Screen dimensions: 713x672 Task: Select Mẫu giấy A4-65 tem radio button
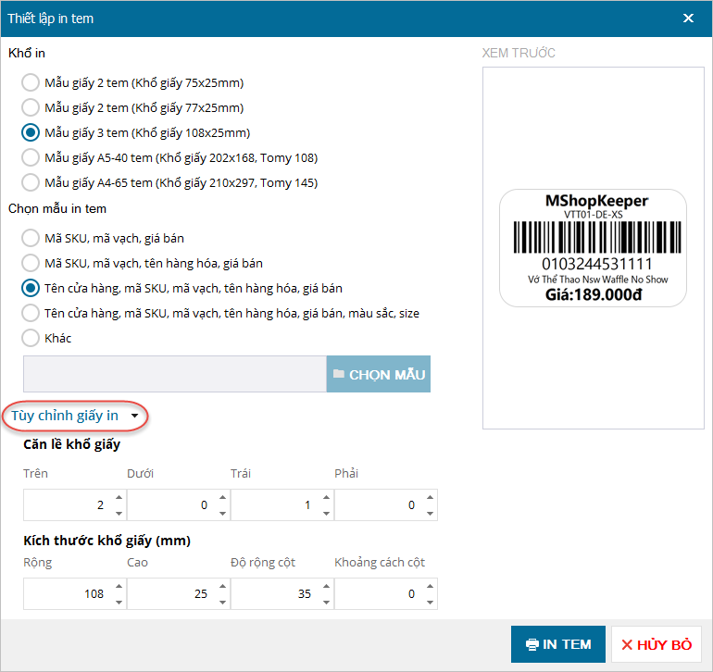(31, 182)
